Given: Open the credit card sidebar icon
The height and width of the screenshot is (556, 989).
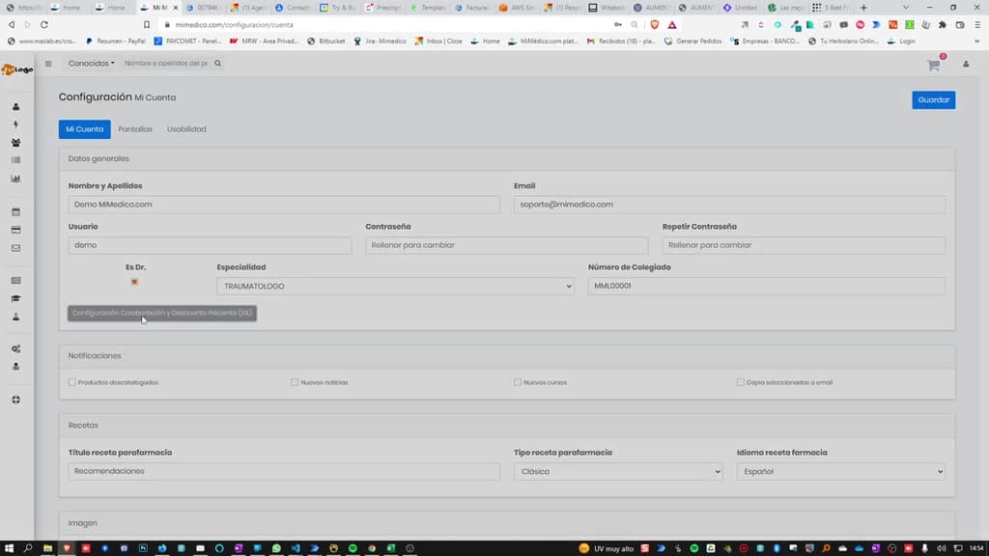Looking at the screenshot, I should point(15,230).
